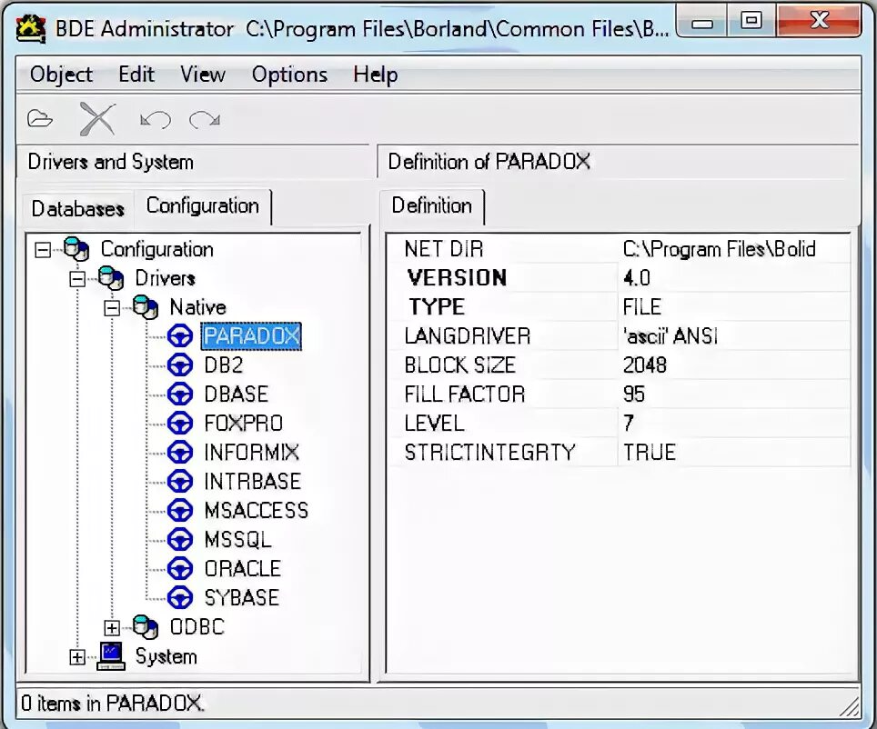This screenshot has height=729, width=877.
Task: Open an object using the folder toolbar icon
Action: (40, 117)
